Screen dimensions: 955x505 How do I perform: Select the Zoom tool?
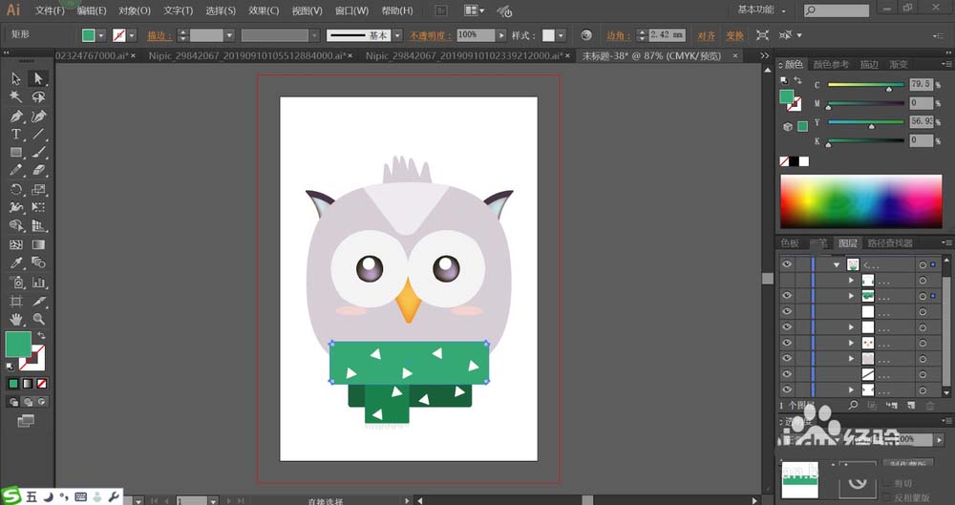click(x=38, y=319)
